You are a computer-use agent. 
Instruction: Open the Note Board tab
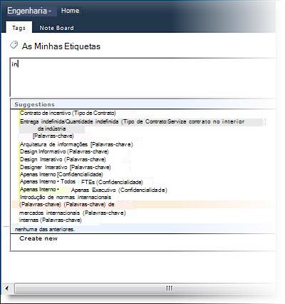coord(56,28)
